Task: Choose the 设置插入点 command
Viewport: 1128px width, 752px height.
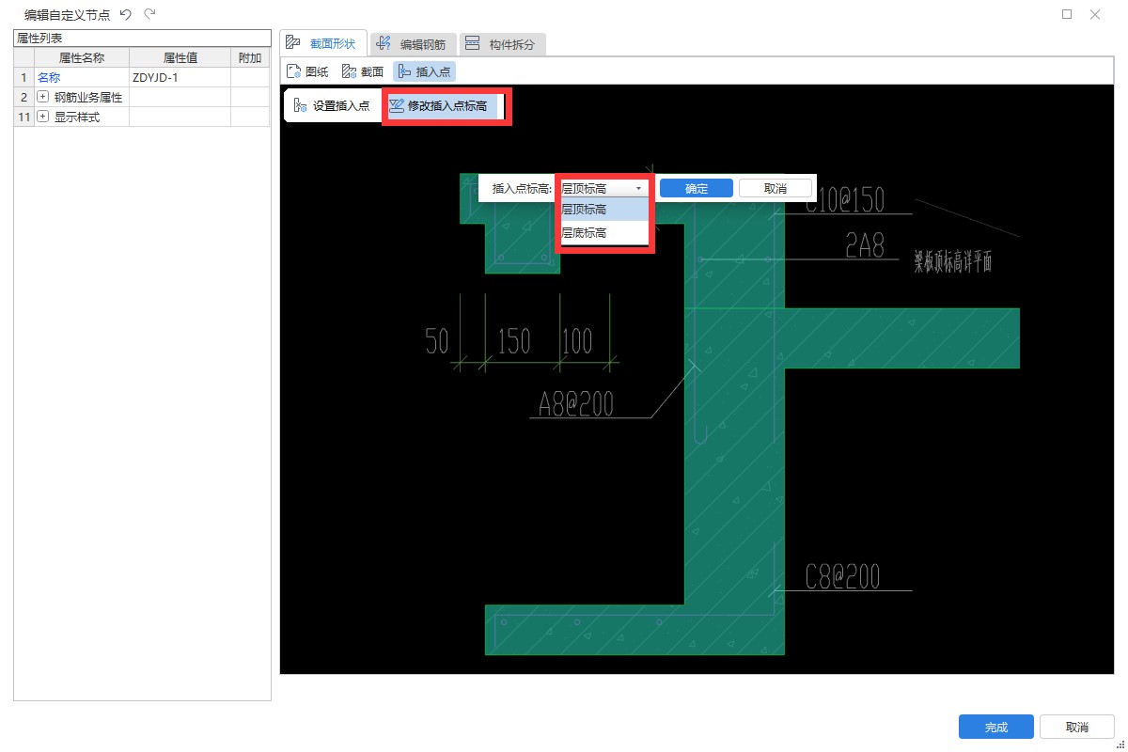Action: coord(332,106)
